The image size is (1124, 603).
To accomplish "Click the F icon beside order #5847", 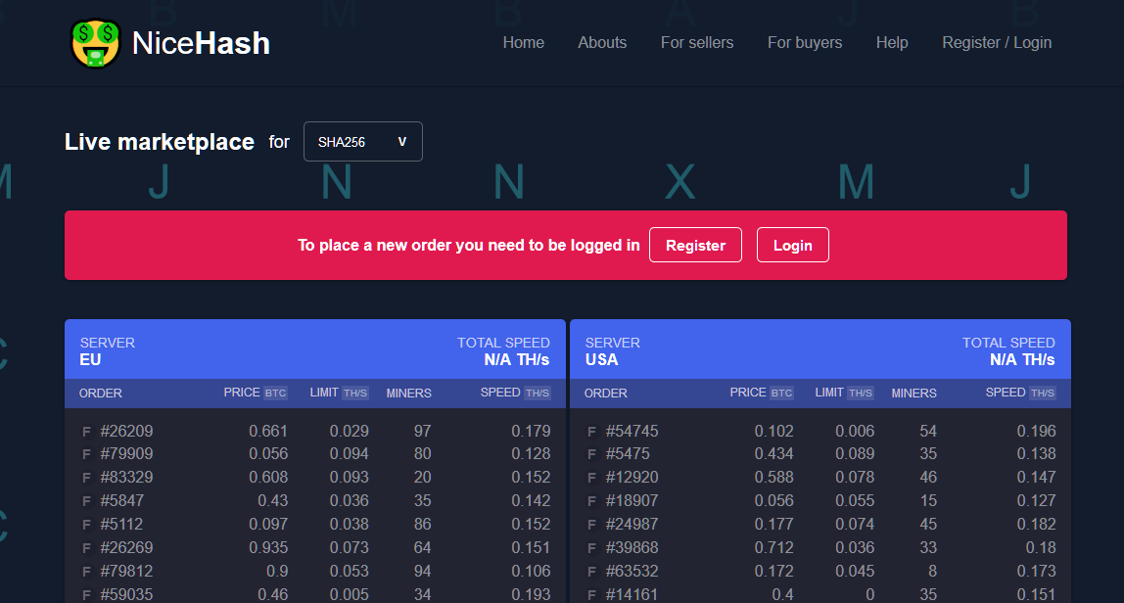I will click(x=86, y=501).
